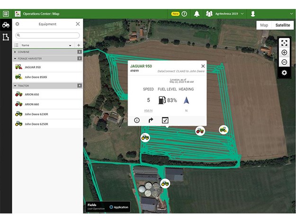Click the COMBINE count badge
Viewport: 296px width, 222px height.
click(80, 52)
